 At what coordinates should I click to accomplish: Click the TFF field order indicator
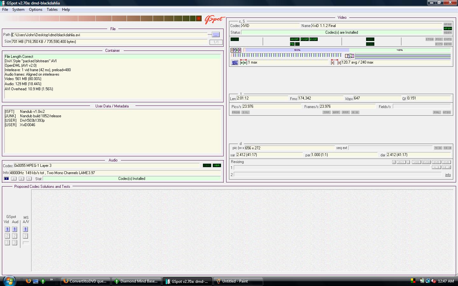326,112
